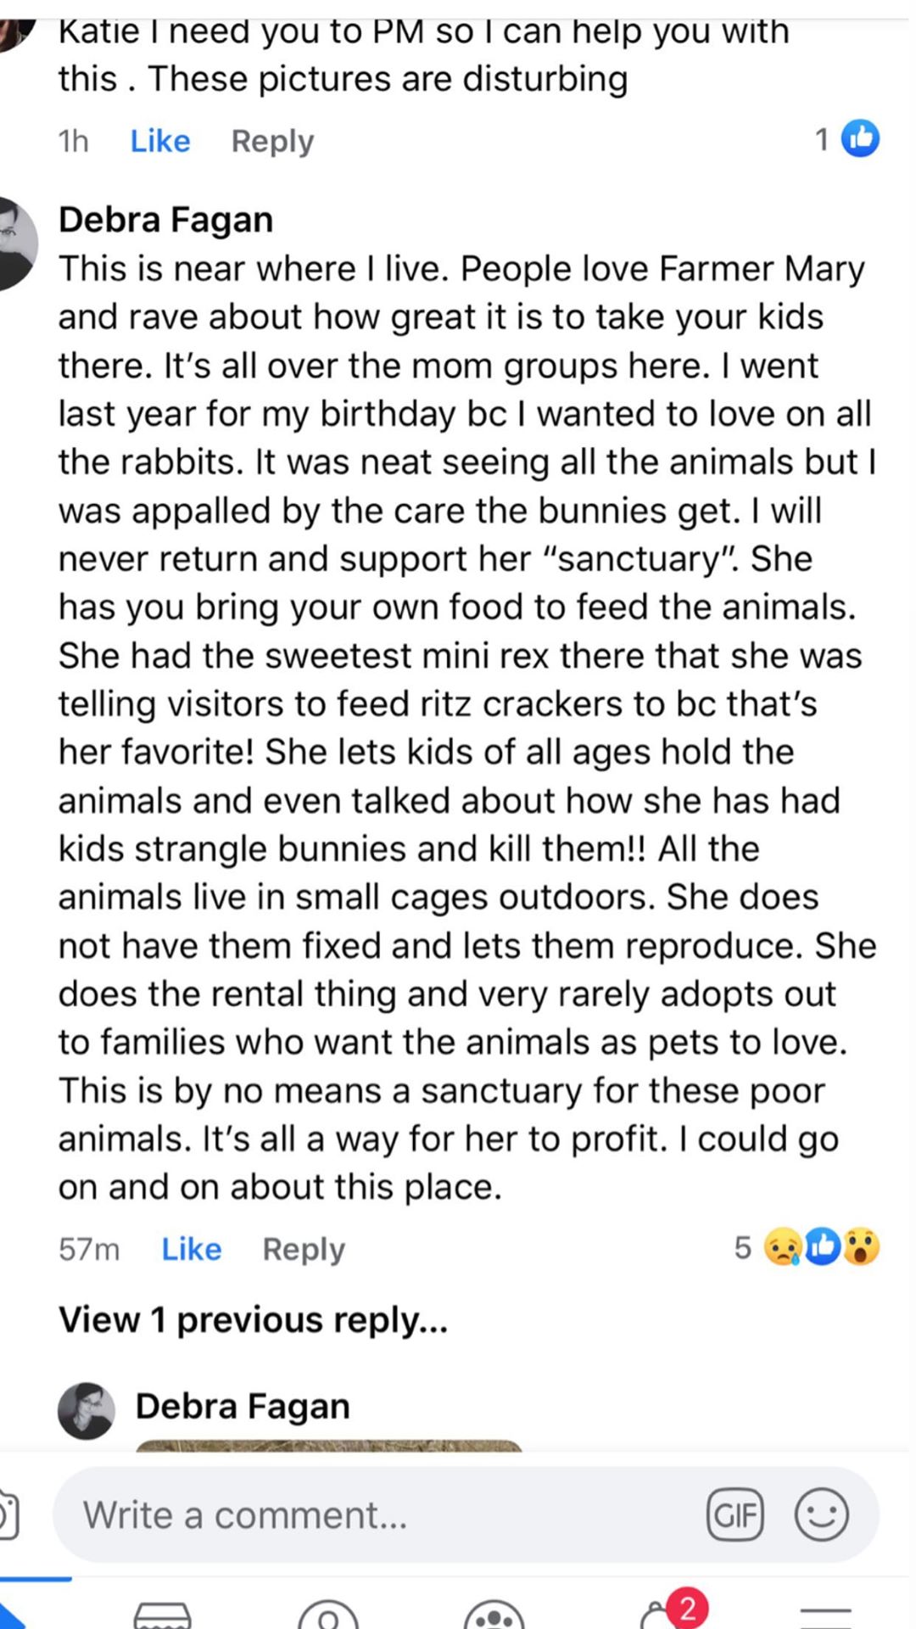
Task: Open the Profile tab icon
Action: (x=330, y=1615)
